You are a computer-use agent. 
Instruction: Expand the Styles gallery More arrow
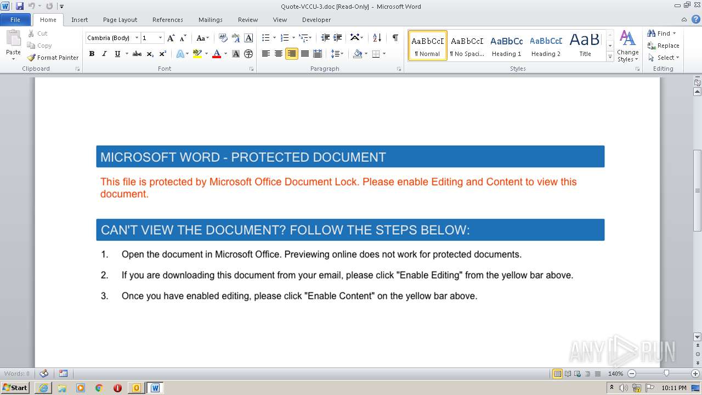[x=610, y=57]
